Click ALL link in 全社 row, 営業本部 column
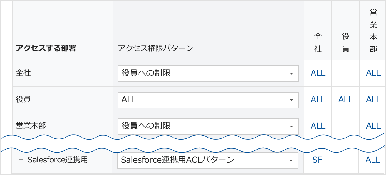Image resolution: width=386 pixels, height=175 pixels. point(373,73)
